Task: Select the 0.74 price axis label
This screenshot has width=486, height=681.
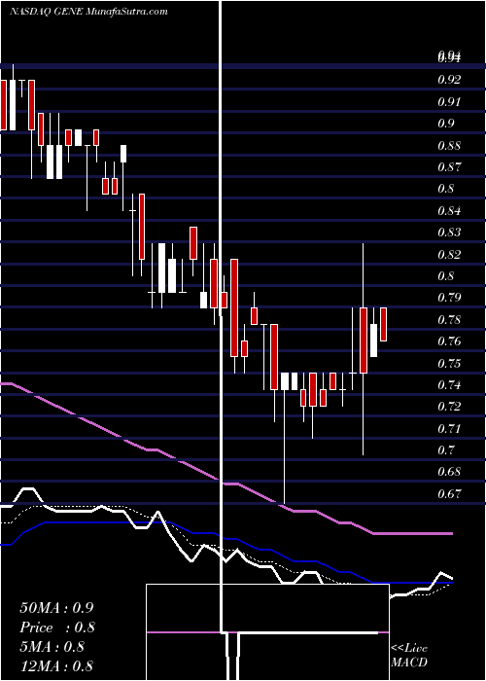Action: (x=449, y=385)
